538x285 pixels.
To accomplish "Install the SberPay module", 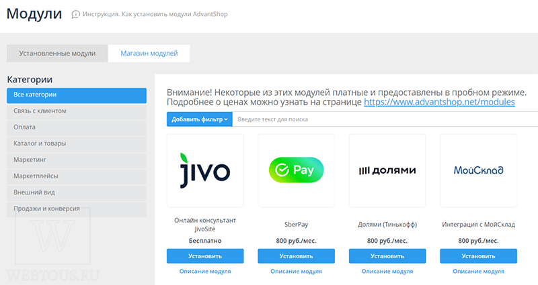I will pos(296,256).
